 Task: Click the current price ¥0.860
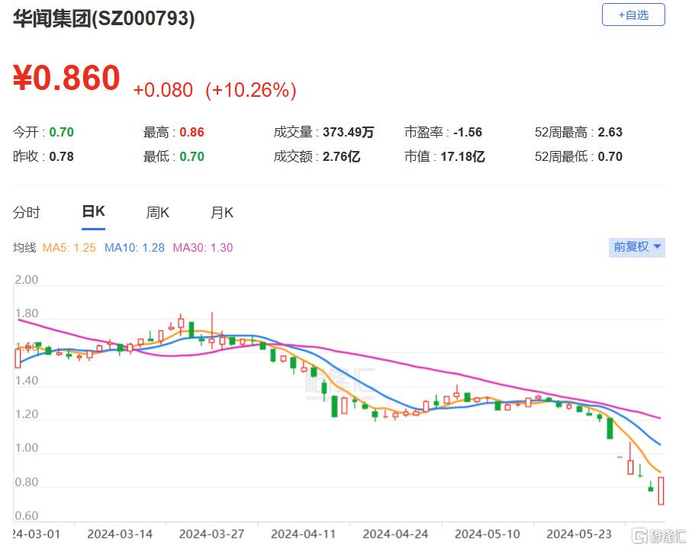click(66, 78)
